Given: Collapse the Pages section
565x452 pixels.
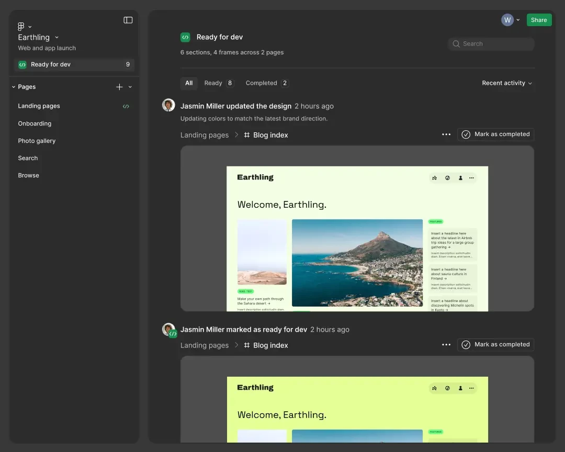Looking at the screenshot, I should (x=14, y=86).
